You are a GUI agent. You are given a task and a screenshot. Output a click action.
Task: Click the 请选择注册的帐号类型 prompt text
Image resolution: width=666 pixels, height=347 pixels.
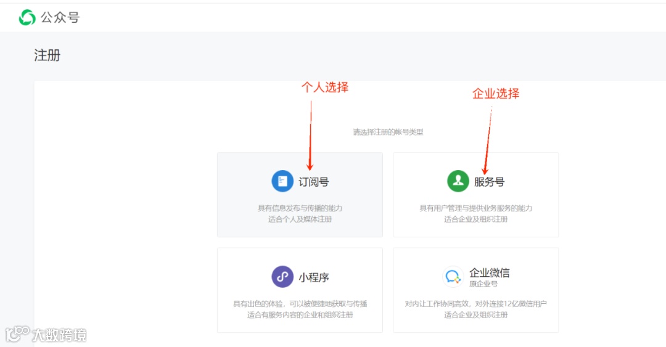click(x=388, y=132)
